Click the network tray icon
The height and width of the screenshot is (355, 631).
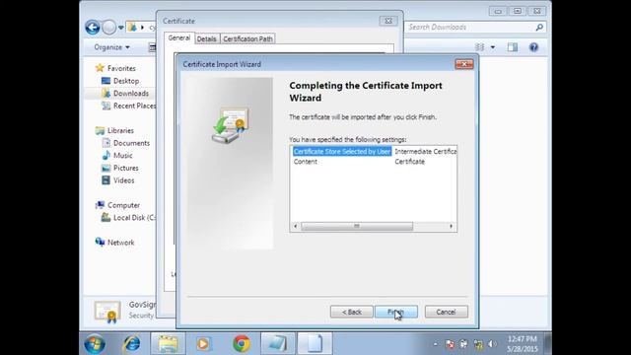point(478,344)
